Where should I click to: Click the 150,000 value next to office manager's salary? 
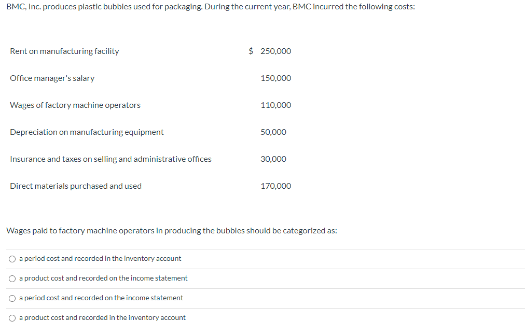[275, 78]
